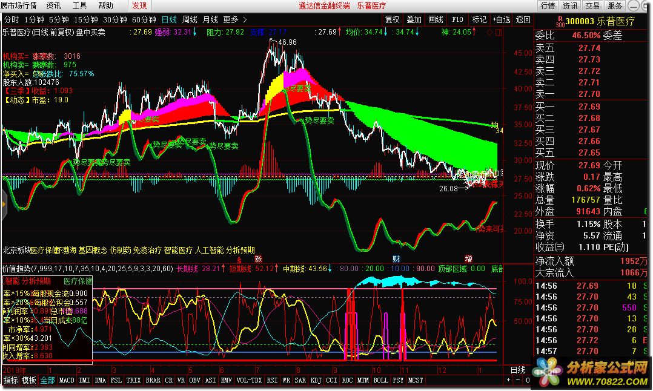The height and width of the screenshot is (391, 653).
Task: Click the small red square icon beside diamond
Action: (x=499, y=32)
